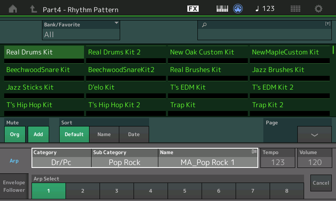Click the keyboard icon in top bar
The image size is (336, 201).
[x=222, y=9]
